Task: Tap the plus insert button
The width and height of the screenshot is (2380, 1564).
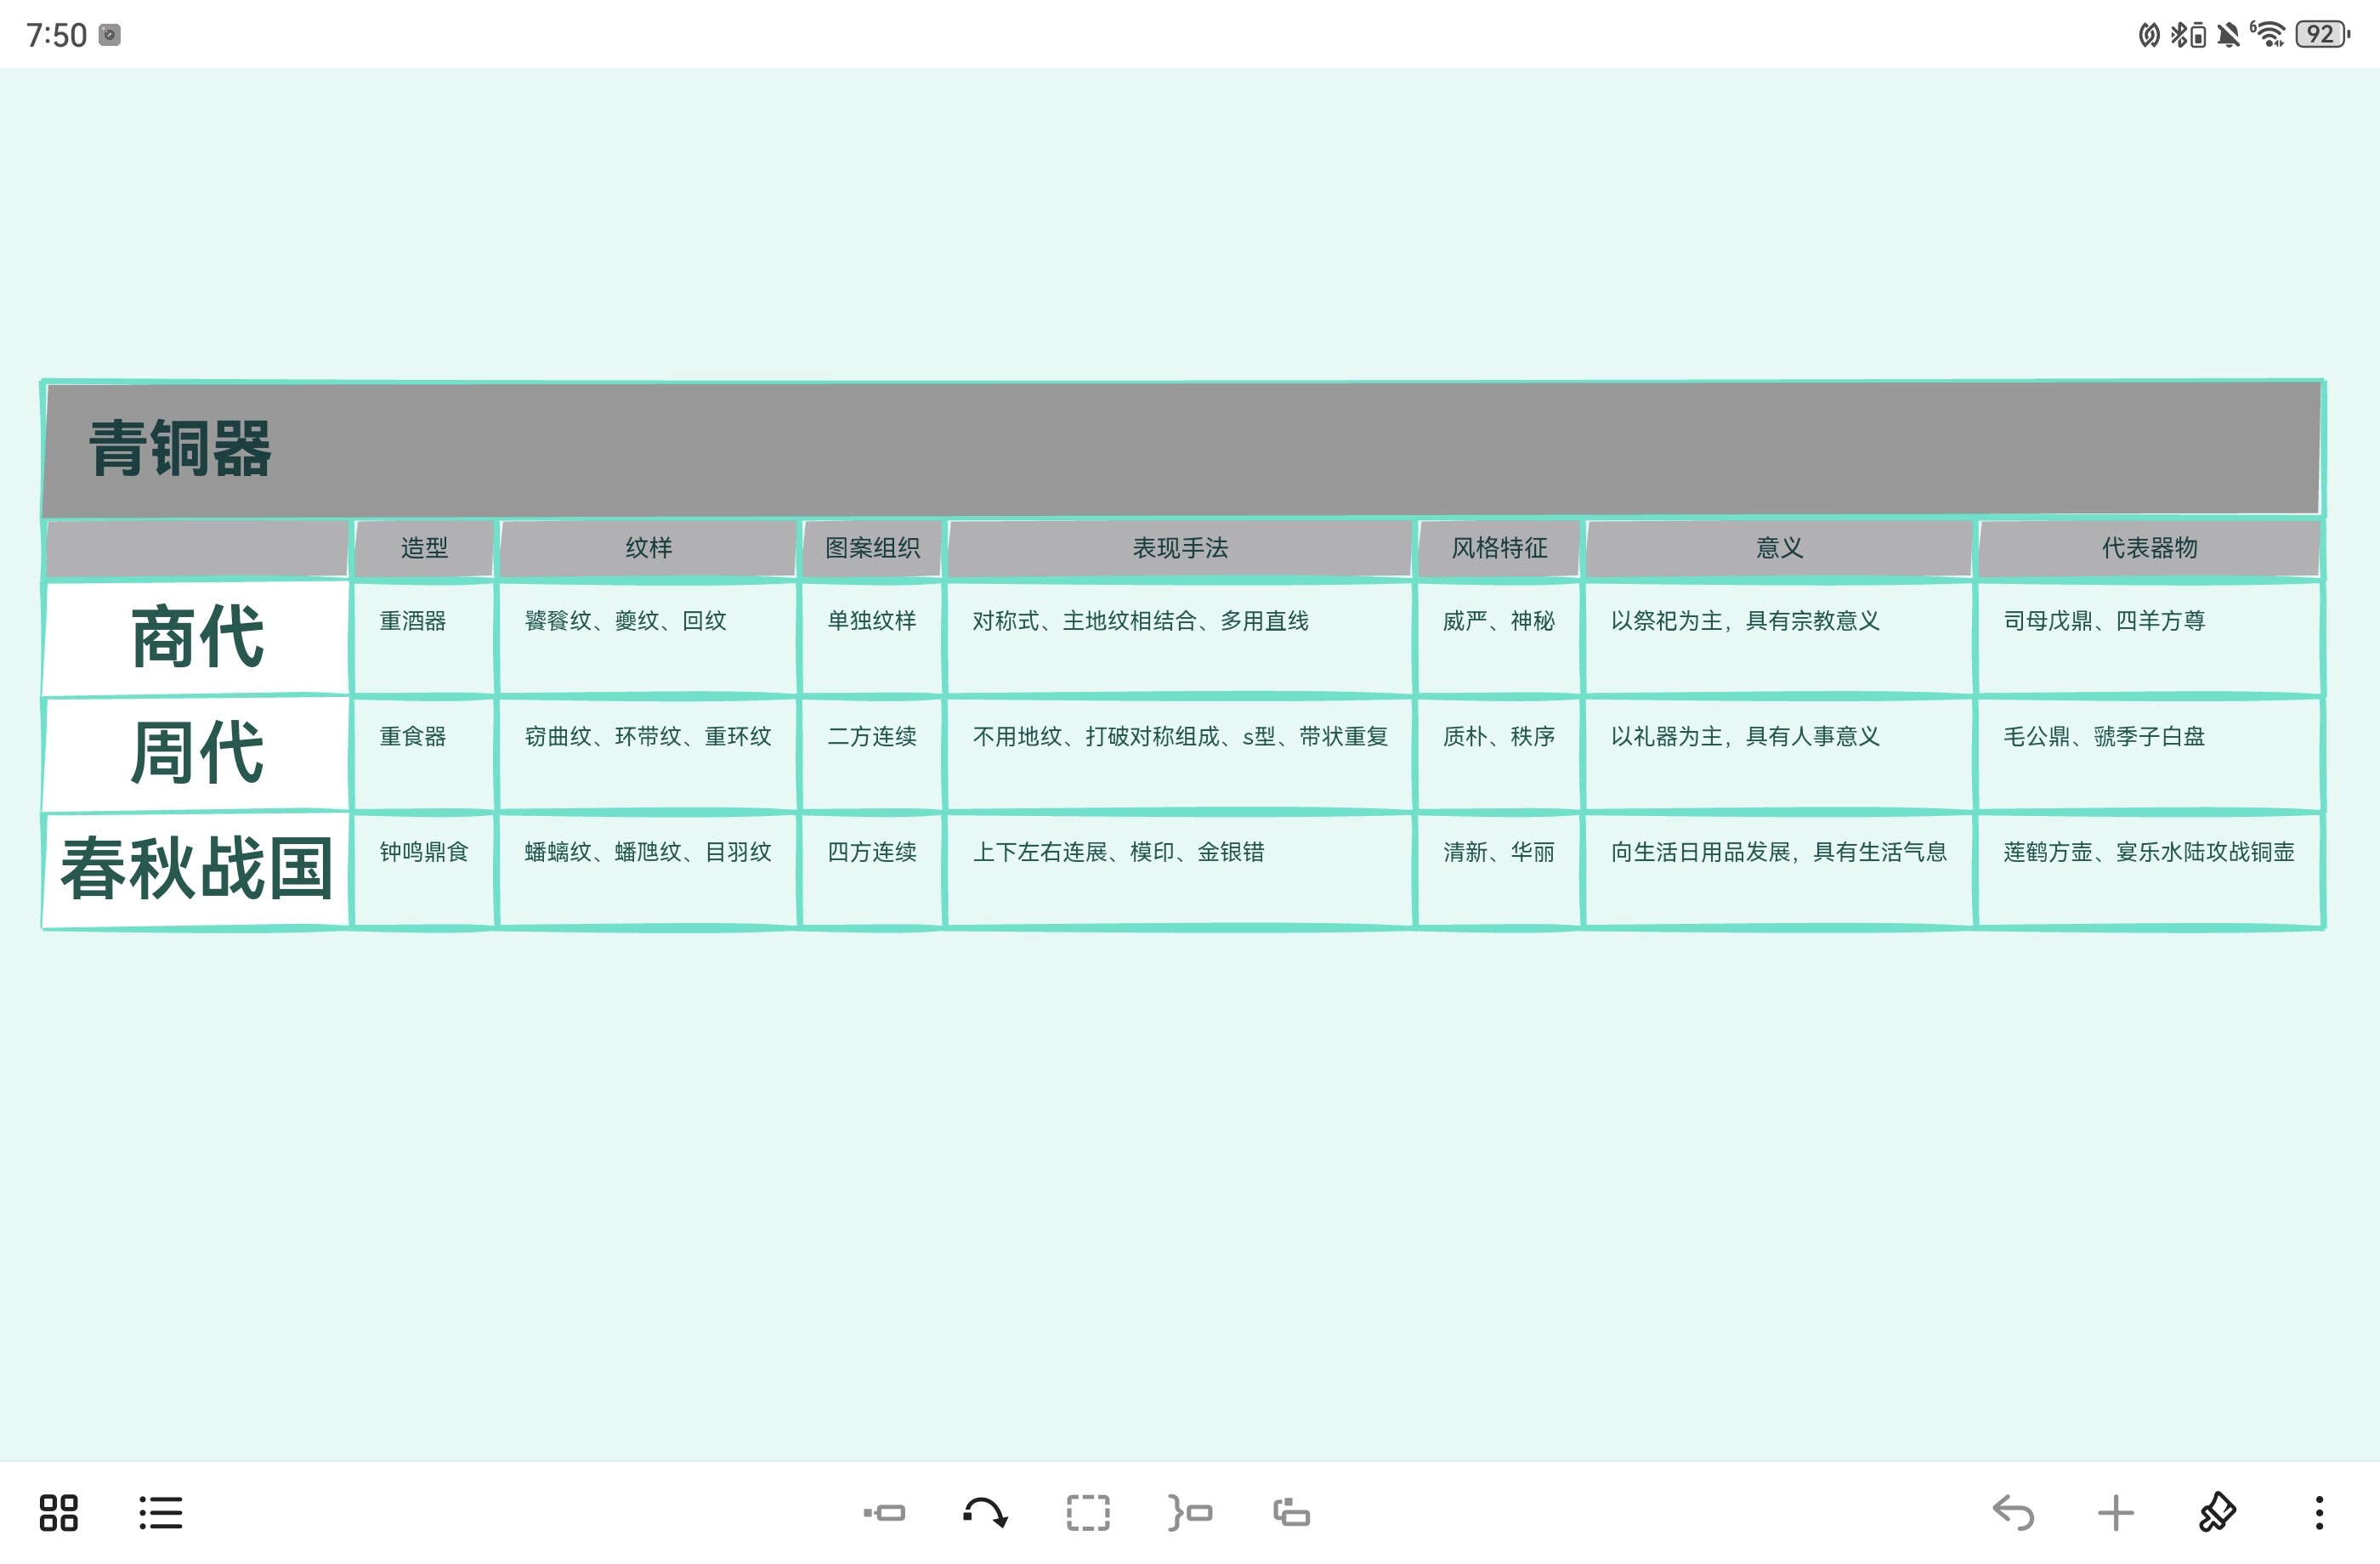Action: pyautogui.click(x=2115, y=1512)
